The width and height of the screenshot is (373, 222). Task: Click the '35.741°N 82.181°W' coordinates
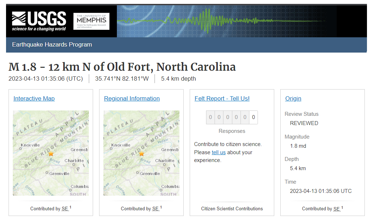[122, 79]
